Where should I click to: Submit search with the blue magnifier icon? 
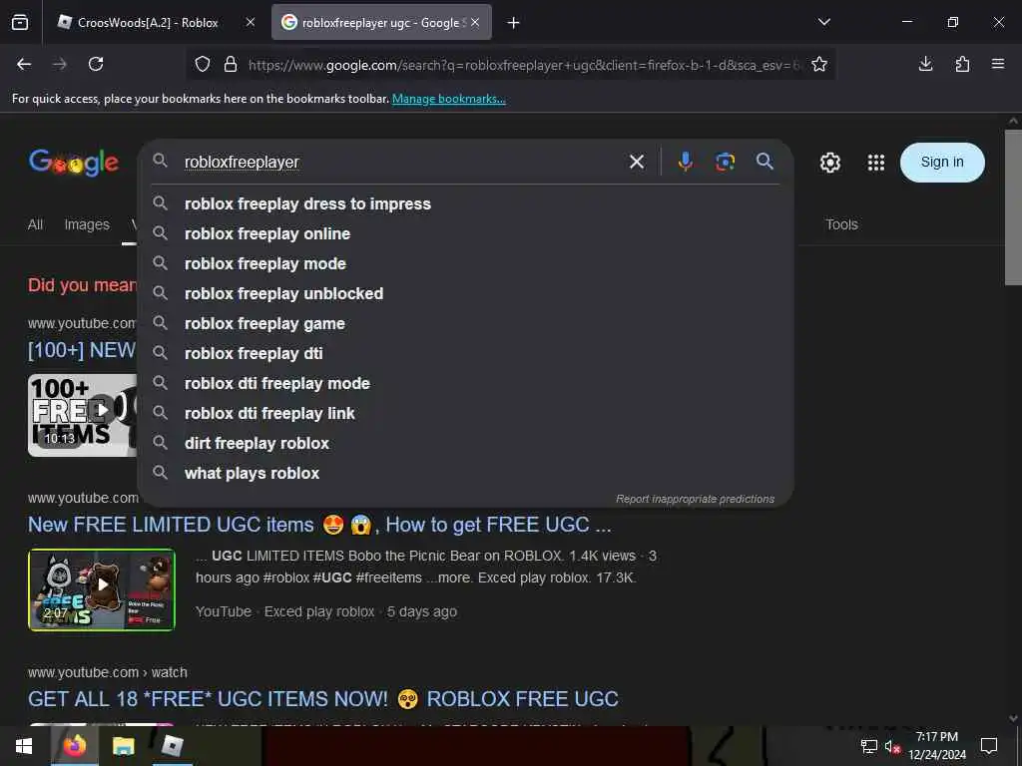766,162
